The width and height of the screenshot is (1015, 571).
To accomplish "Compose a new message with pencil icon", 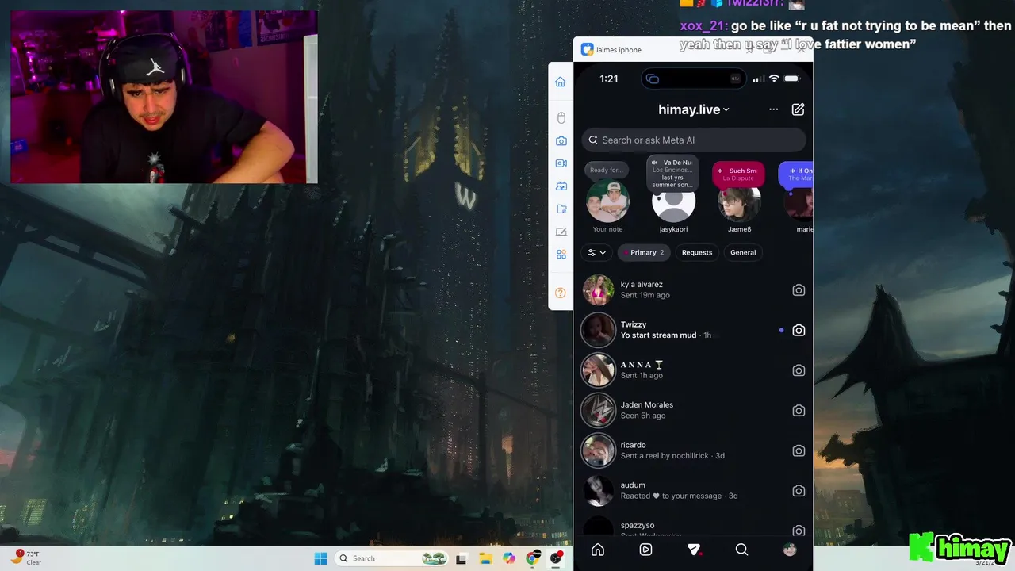I will tap(798, 109).
